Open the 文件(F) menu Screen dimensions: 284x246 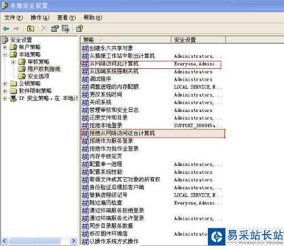[x=14, y=18]
